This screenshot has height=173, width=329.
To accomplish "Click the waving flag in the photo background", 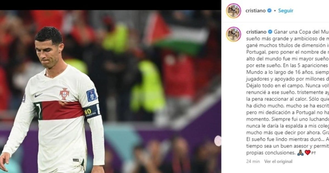I will (x=176, y=33).
